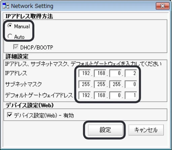Click IPアドレス fourth octet field 2
172x150 pixels.
[x=131, y=73]
